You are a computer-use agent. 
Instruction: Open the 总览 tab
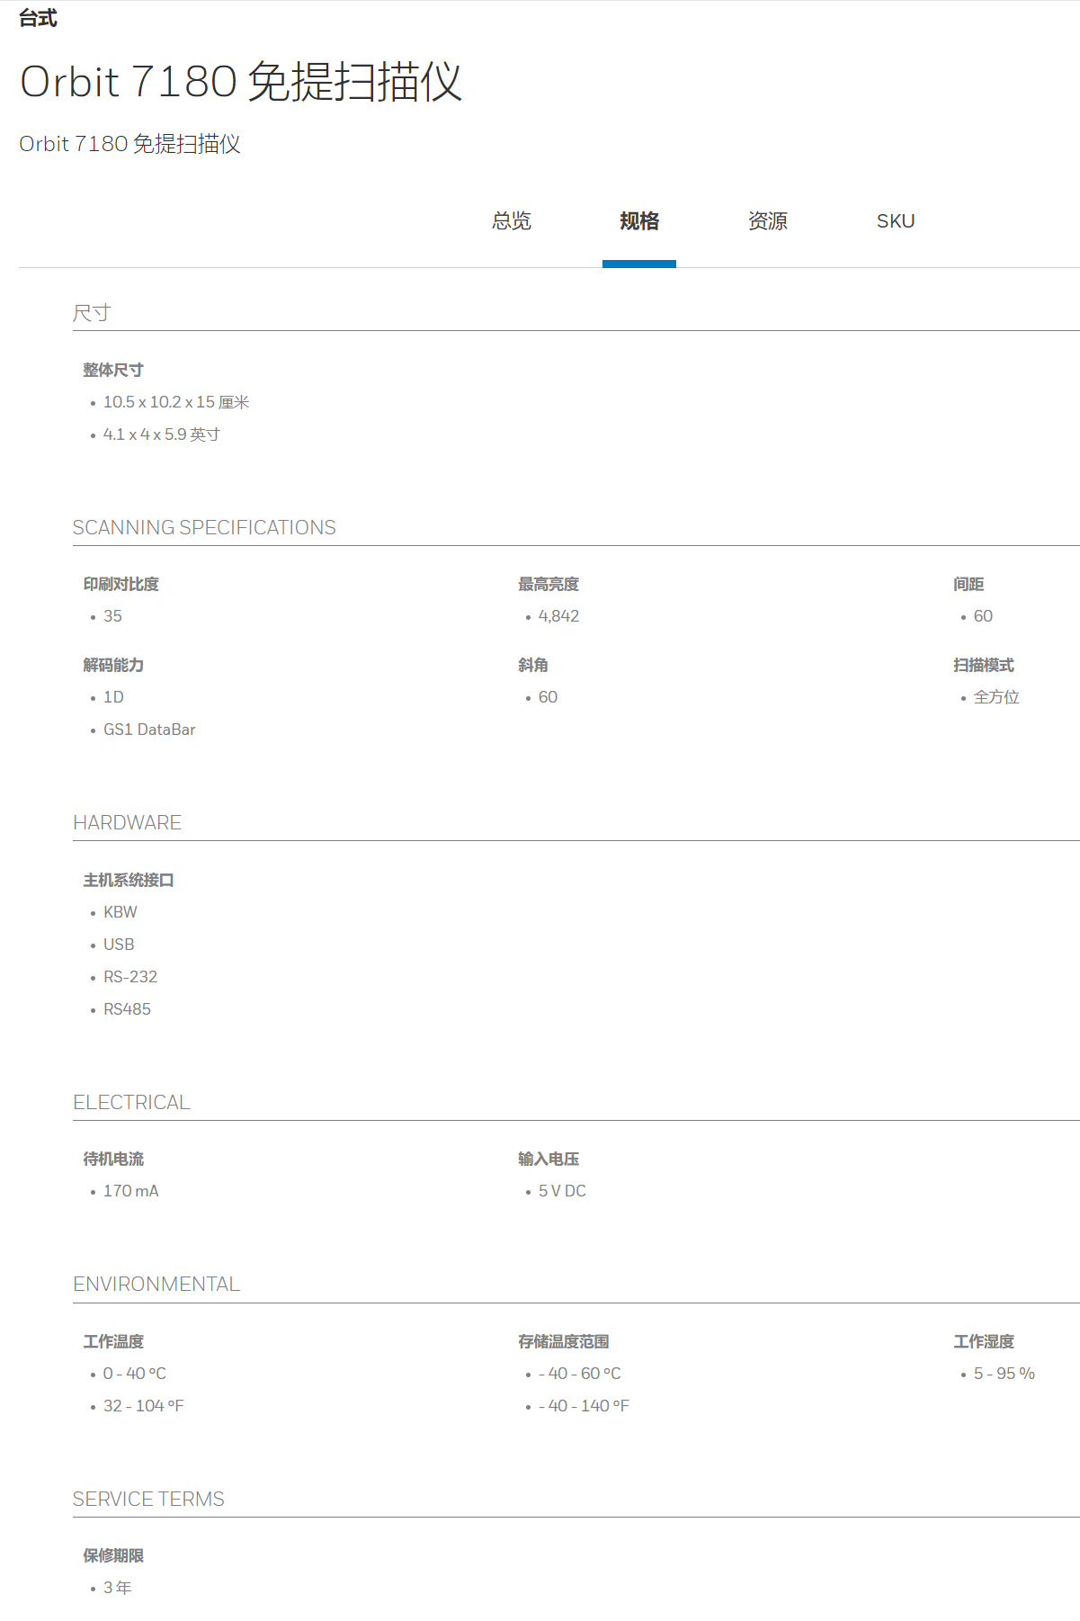coord(512,221)
